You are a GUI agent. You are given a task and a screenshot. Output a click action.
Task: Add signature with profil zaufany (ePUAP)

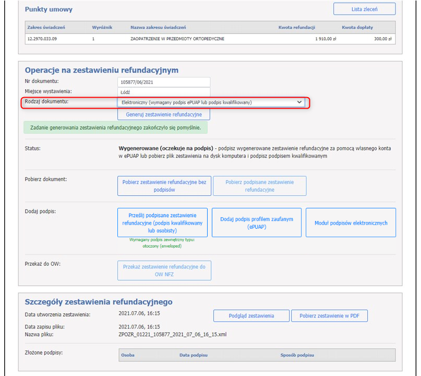257,222
